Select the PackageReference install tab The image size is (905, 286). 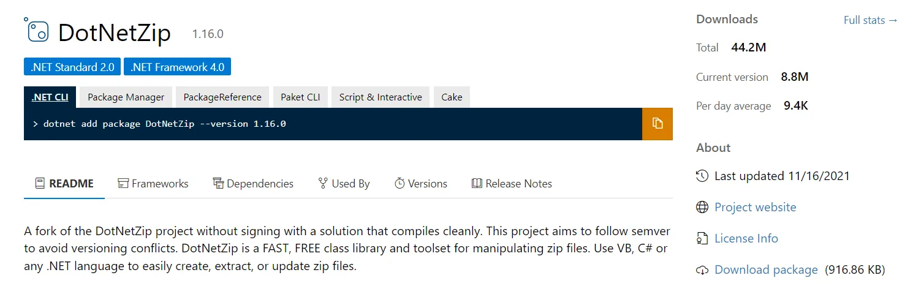pyautogui.click(x=222, y=97)
